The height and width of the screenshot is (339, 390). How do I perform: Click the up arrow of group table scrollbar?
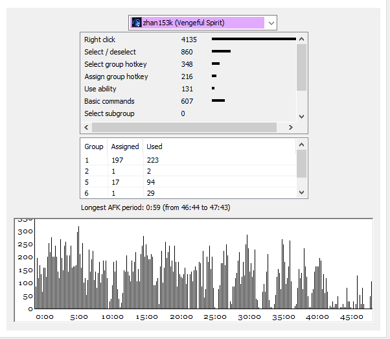point(301,145)
